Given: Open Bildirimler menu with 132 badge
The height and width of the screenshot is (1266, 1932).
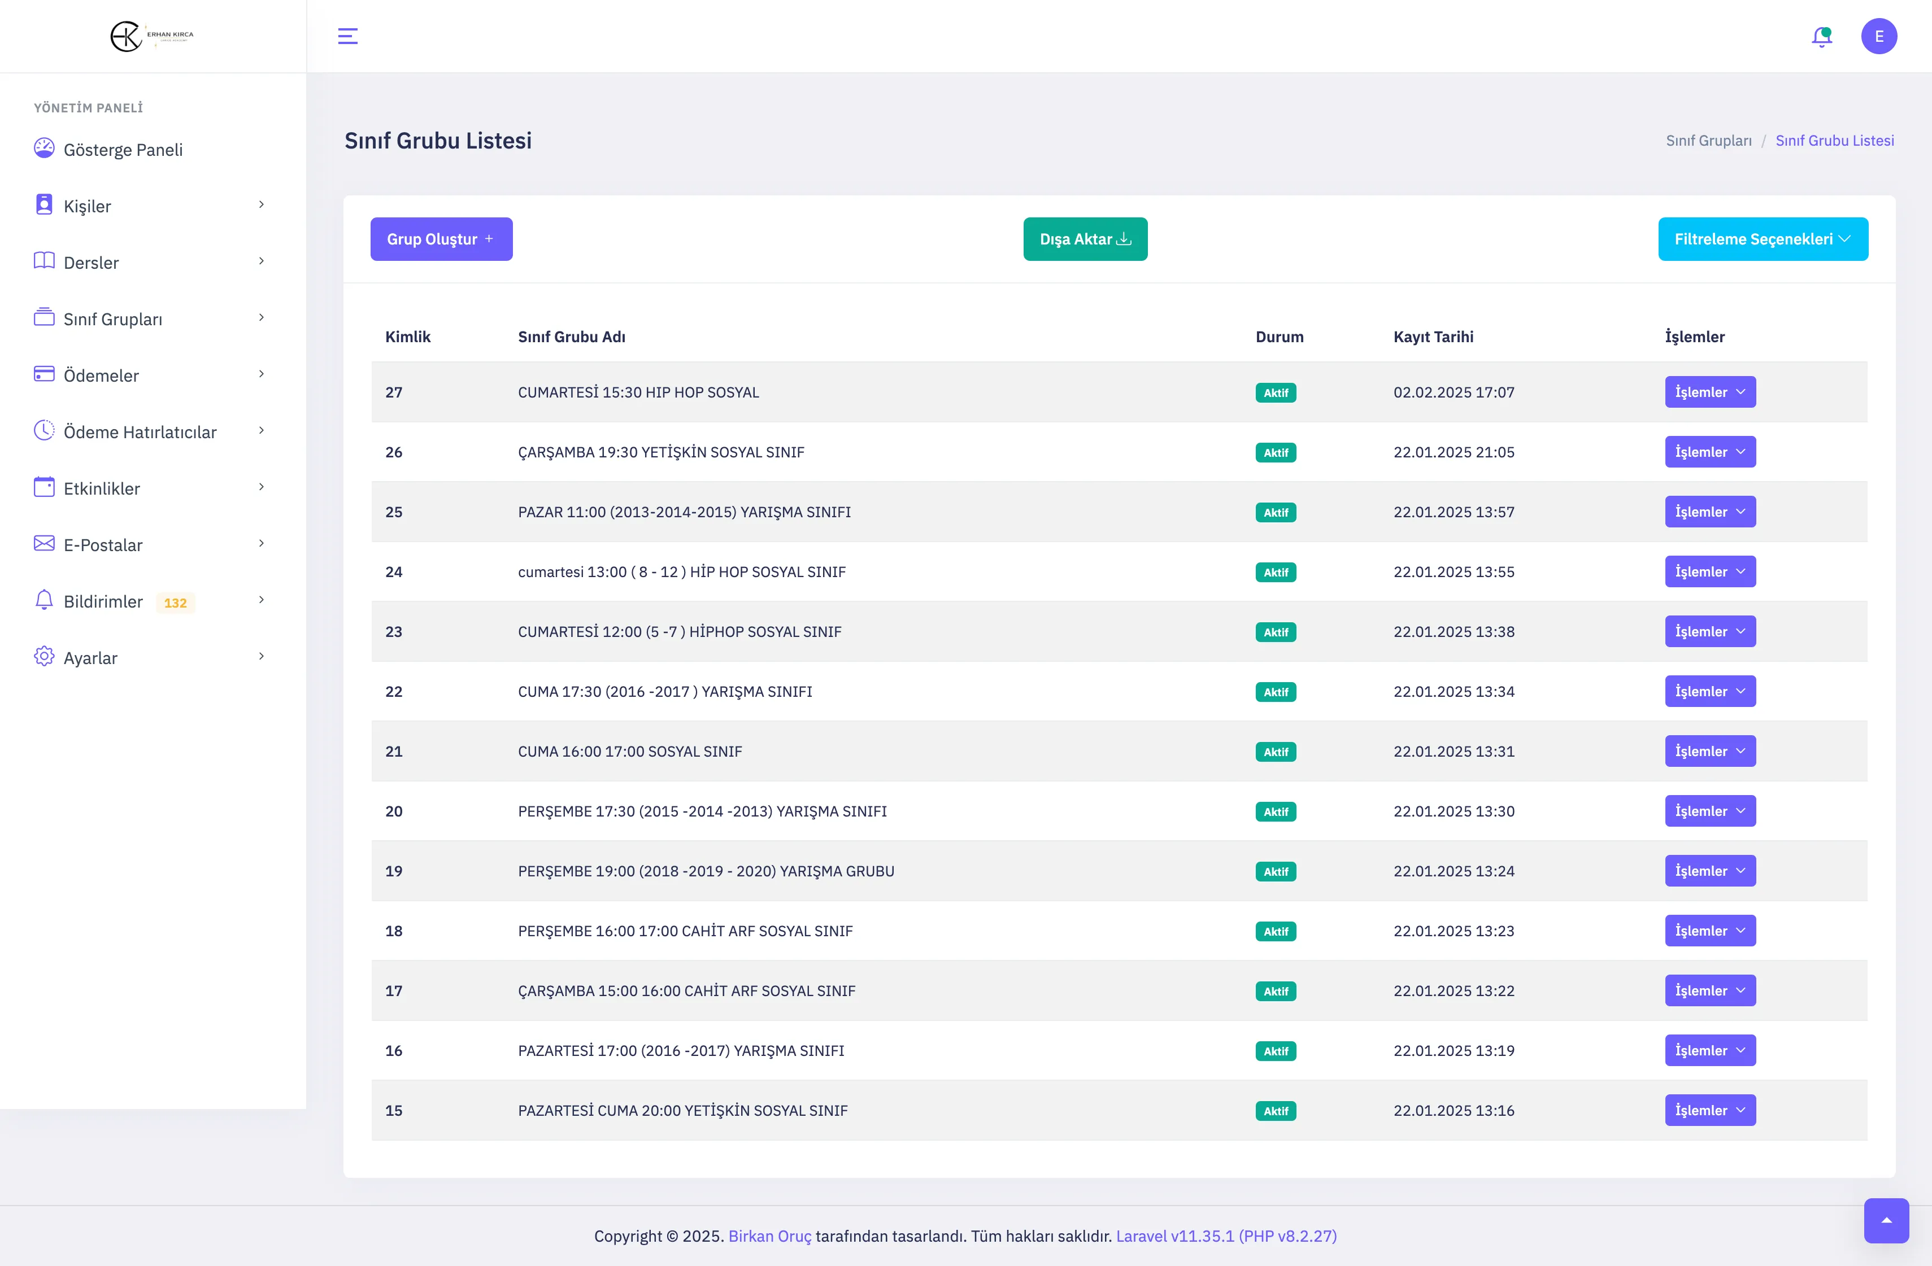Looking at the screenshot, I should (103, 601).
